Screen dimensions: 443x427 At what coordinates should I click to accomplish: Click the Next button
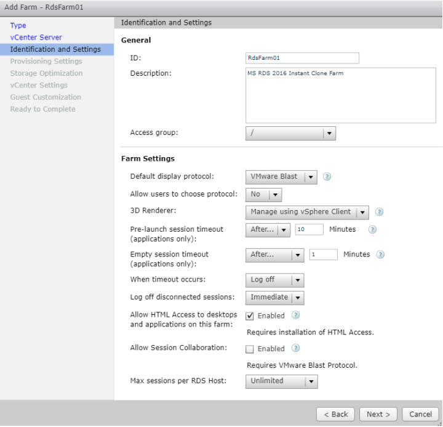pos(378,415)
